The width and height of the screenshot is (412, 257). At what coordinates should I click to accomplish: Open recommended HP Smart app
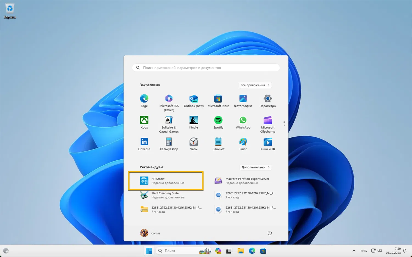166,181
